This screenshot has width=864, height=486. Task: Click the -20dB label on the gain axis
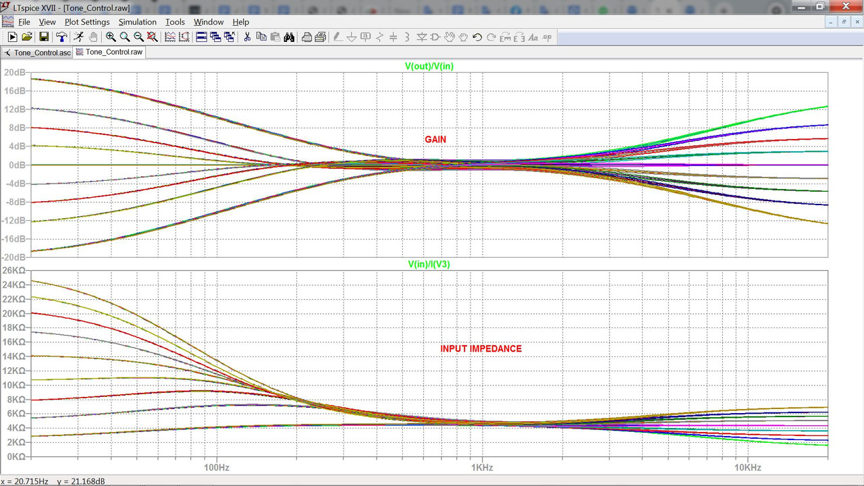pyautogui.click(x=13, y=257)
